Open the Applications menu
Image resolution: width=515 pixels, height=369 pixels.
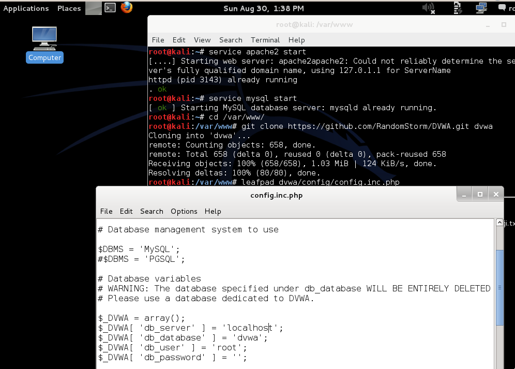click(x=26, y=8)
